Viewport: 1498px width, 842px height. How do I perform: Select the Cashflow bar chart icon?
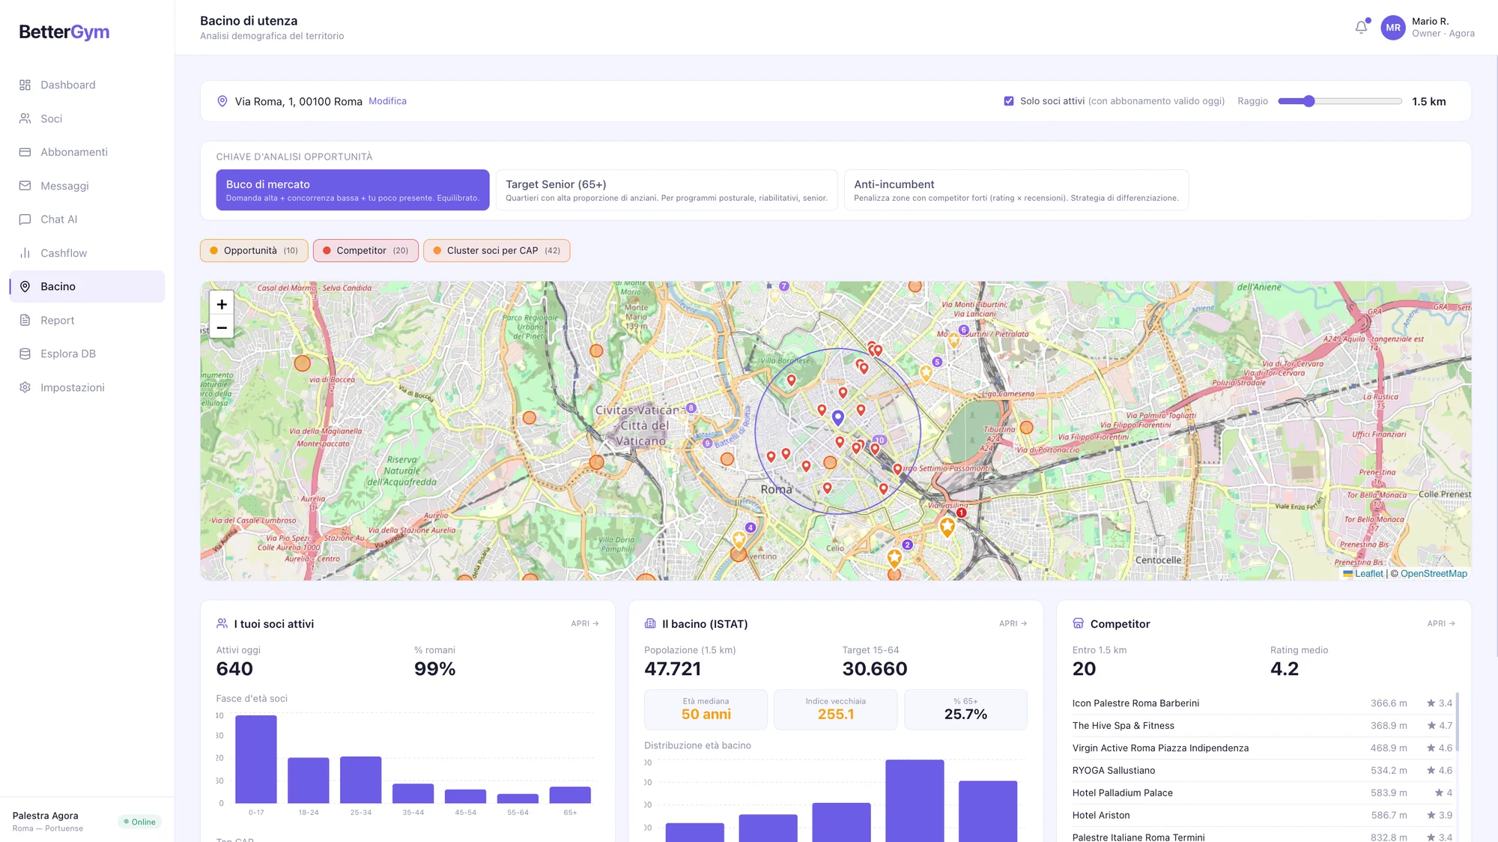(x=25, y=253)
